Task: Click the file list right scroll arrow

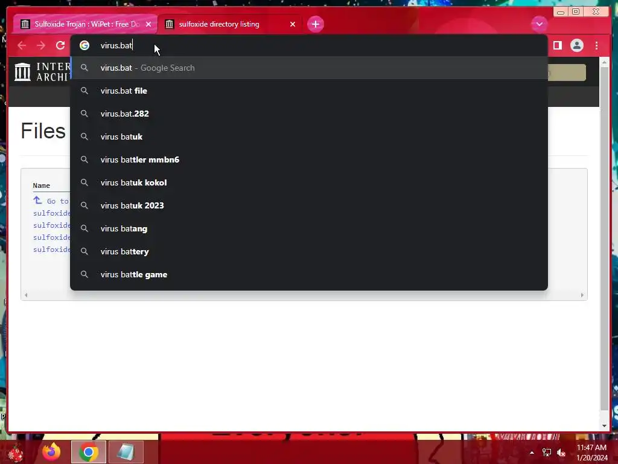Action: tap(582, 295)
